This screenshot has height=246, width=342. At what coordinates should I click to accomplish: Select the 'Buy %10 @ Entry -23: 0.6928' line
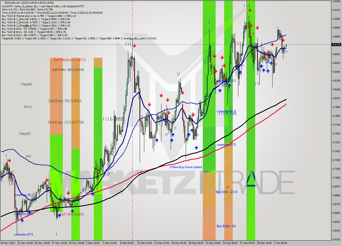pos(34,29)
